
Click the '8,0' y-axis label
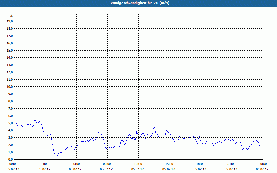coord(10,101)
